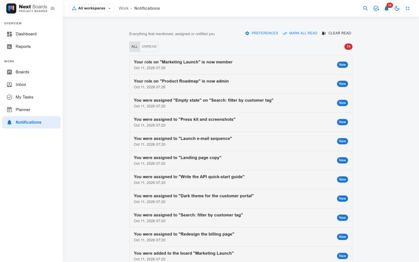Open the notifications bell icon with badge 14
419x262 pixels.
coord(387,8)
